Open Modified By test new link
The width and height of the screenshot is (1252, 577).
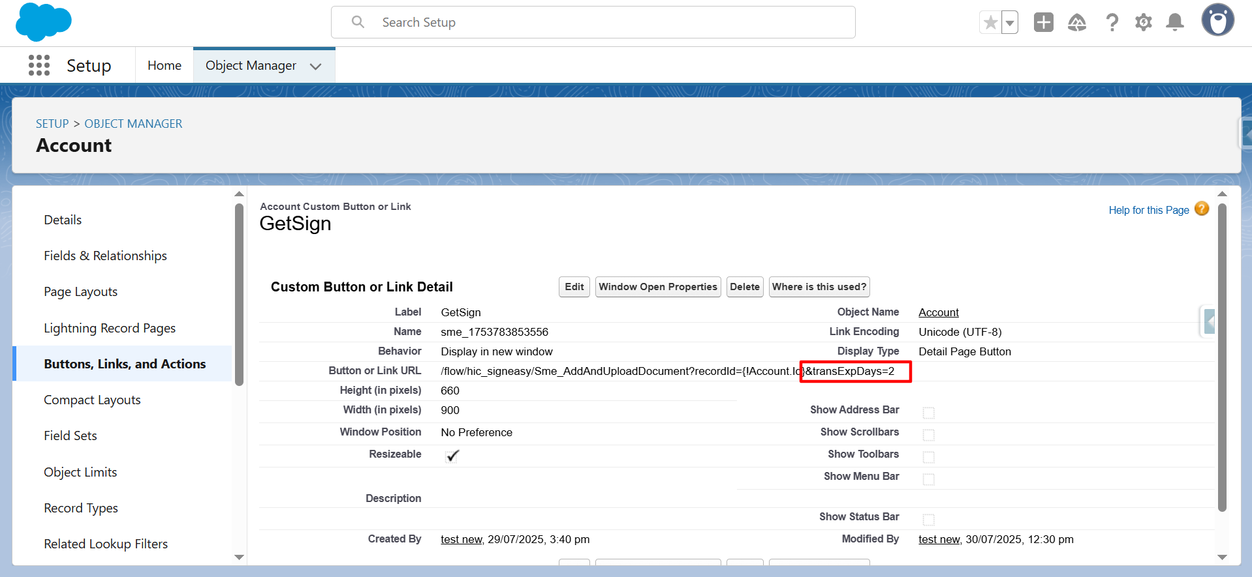[939, 539]
